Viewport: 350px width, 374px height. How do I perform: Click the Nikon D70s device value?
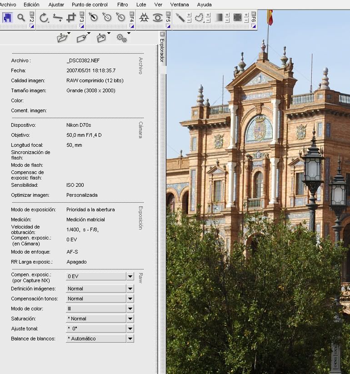(79, 125)
